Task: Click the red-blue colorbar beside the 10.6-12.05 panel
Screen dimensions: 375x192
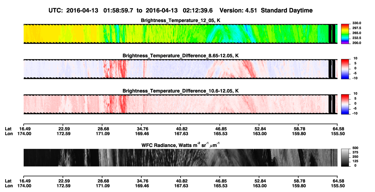Action: coord(346,104)
